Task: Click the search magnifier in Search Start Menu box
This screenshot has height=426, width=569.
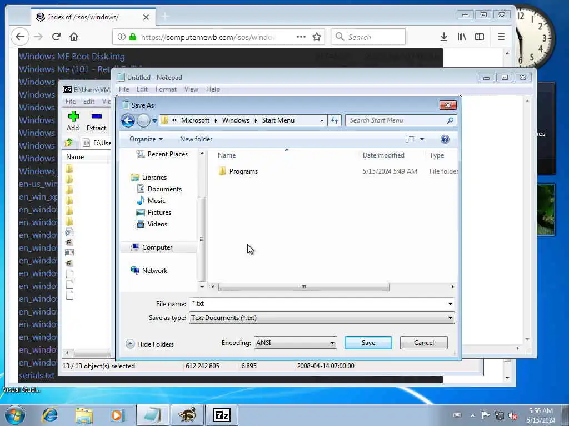Action: pos(450,120)
